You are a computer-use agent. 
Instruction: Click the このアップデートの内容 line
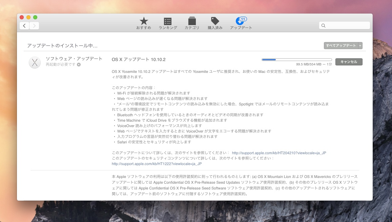tap(134, 88)
